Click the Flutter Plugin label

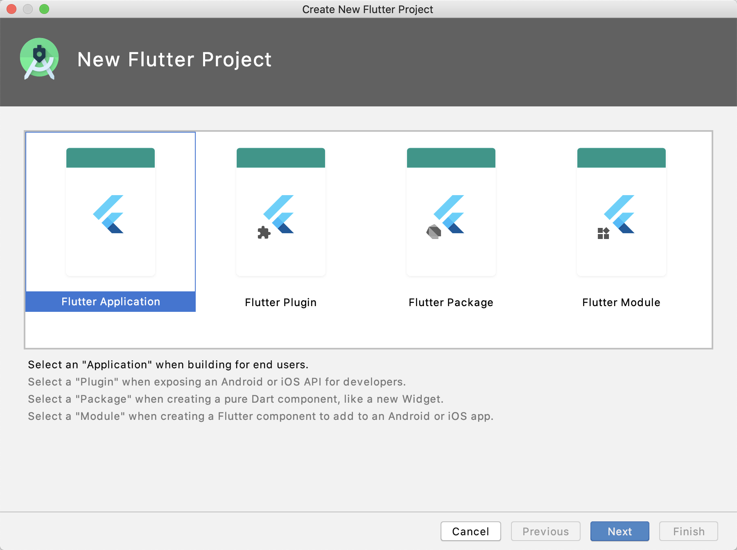tap(281, 302)
